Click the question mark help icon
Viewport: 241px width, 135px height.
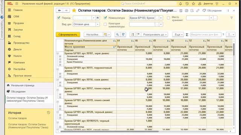pos(223,34)
